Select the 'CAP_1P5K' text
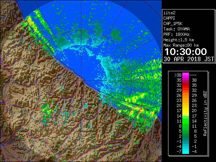The width and height of the screenshot is (216, 162). (x=173, y=24)
